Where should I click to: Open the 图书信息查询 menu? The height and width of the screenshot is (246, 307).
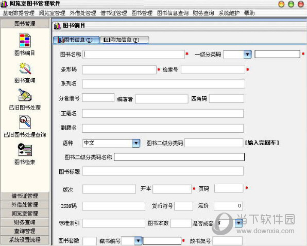point(173,13)
